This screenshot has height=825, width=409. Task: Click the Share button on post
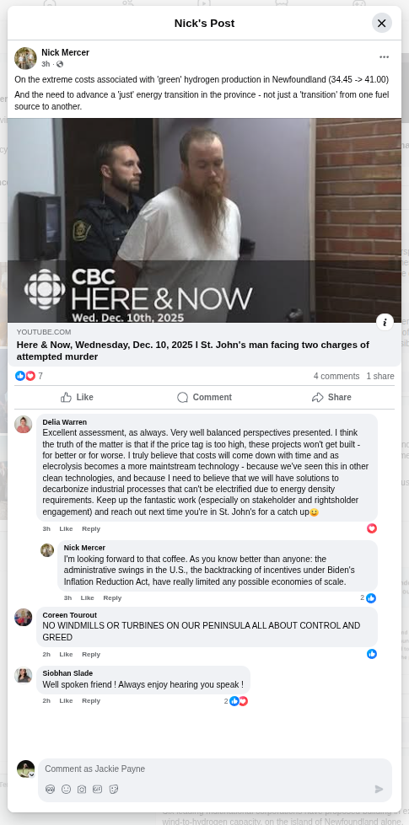331,397
